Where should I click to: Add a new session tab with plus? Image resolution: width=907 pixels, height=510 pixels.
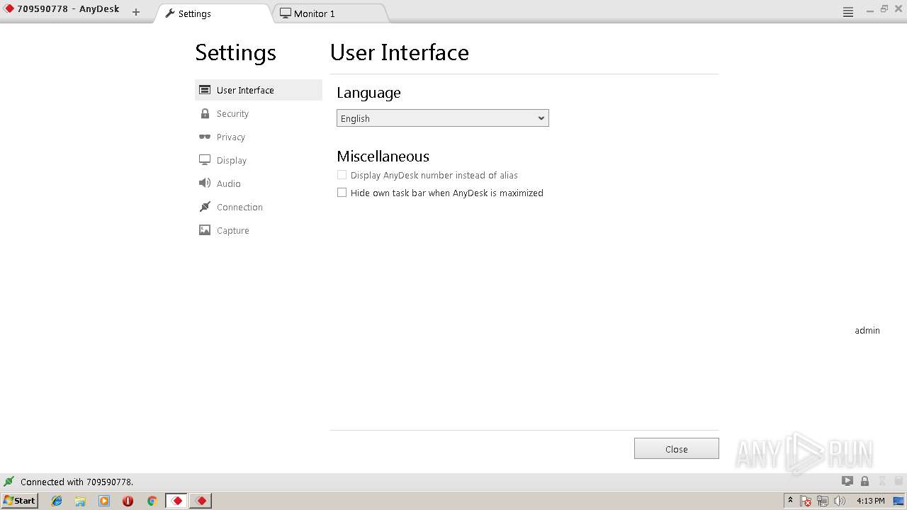point(136,12)
